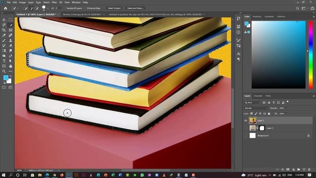The height and width of the screenshot is (178, 316).
Task: Show Layer 1 visibility
Action: (x=246, y=128)
